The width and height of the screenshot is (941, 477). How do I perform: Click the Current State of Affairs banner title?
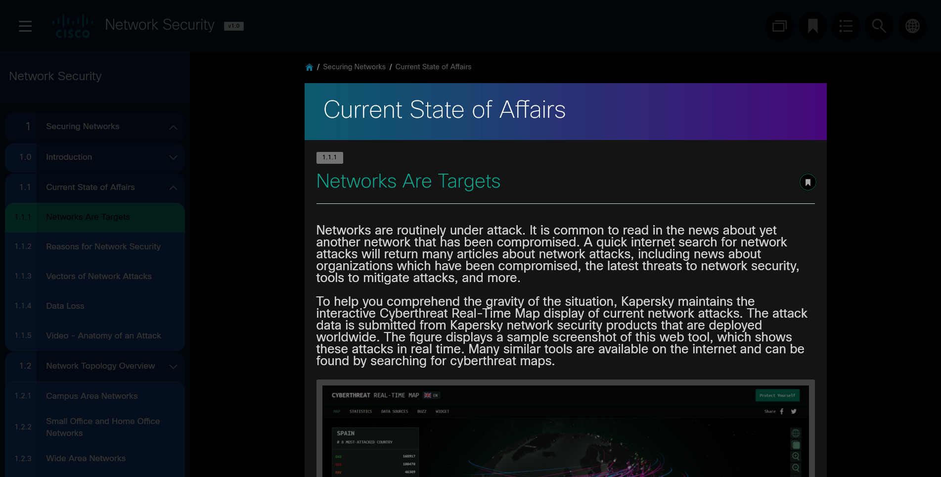pyautogui.click(x=445, y=110)
